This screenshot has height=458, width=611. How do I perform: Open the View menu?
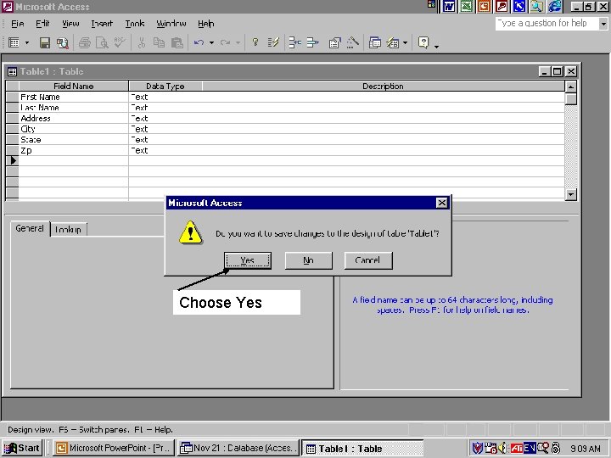(x=70, y=24)
